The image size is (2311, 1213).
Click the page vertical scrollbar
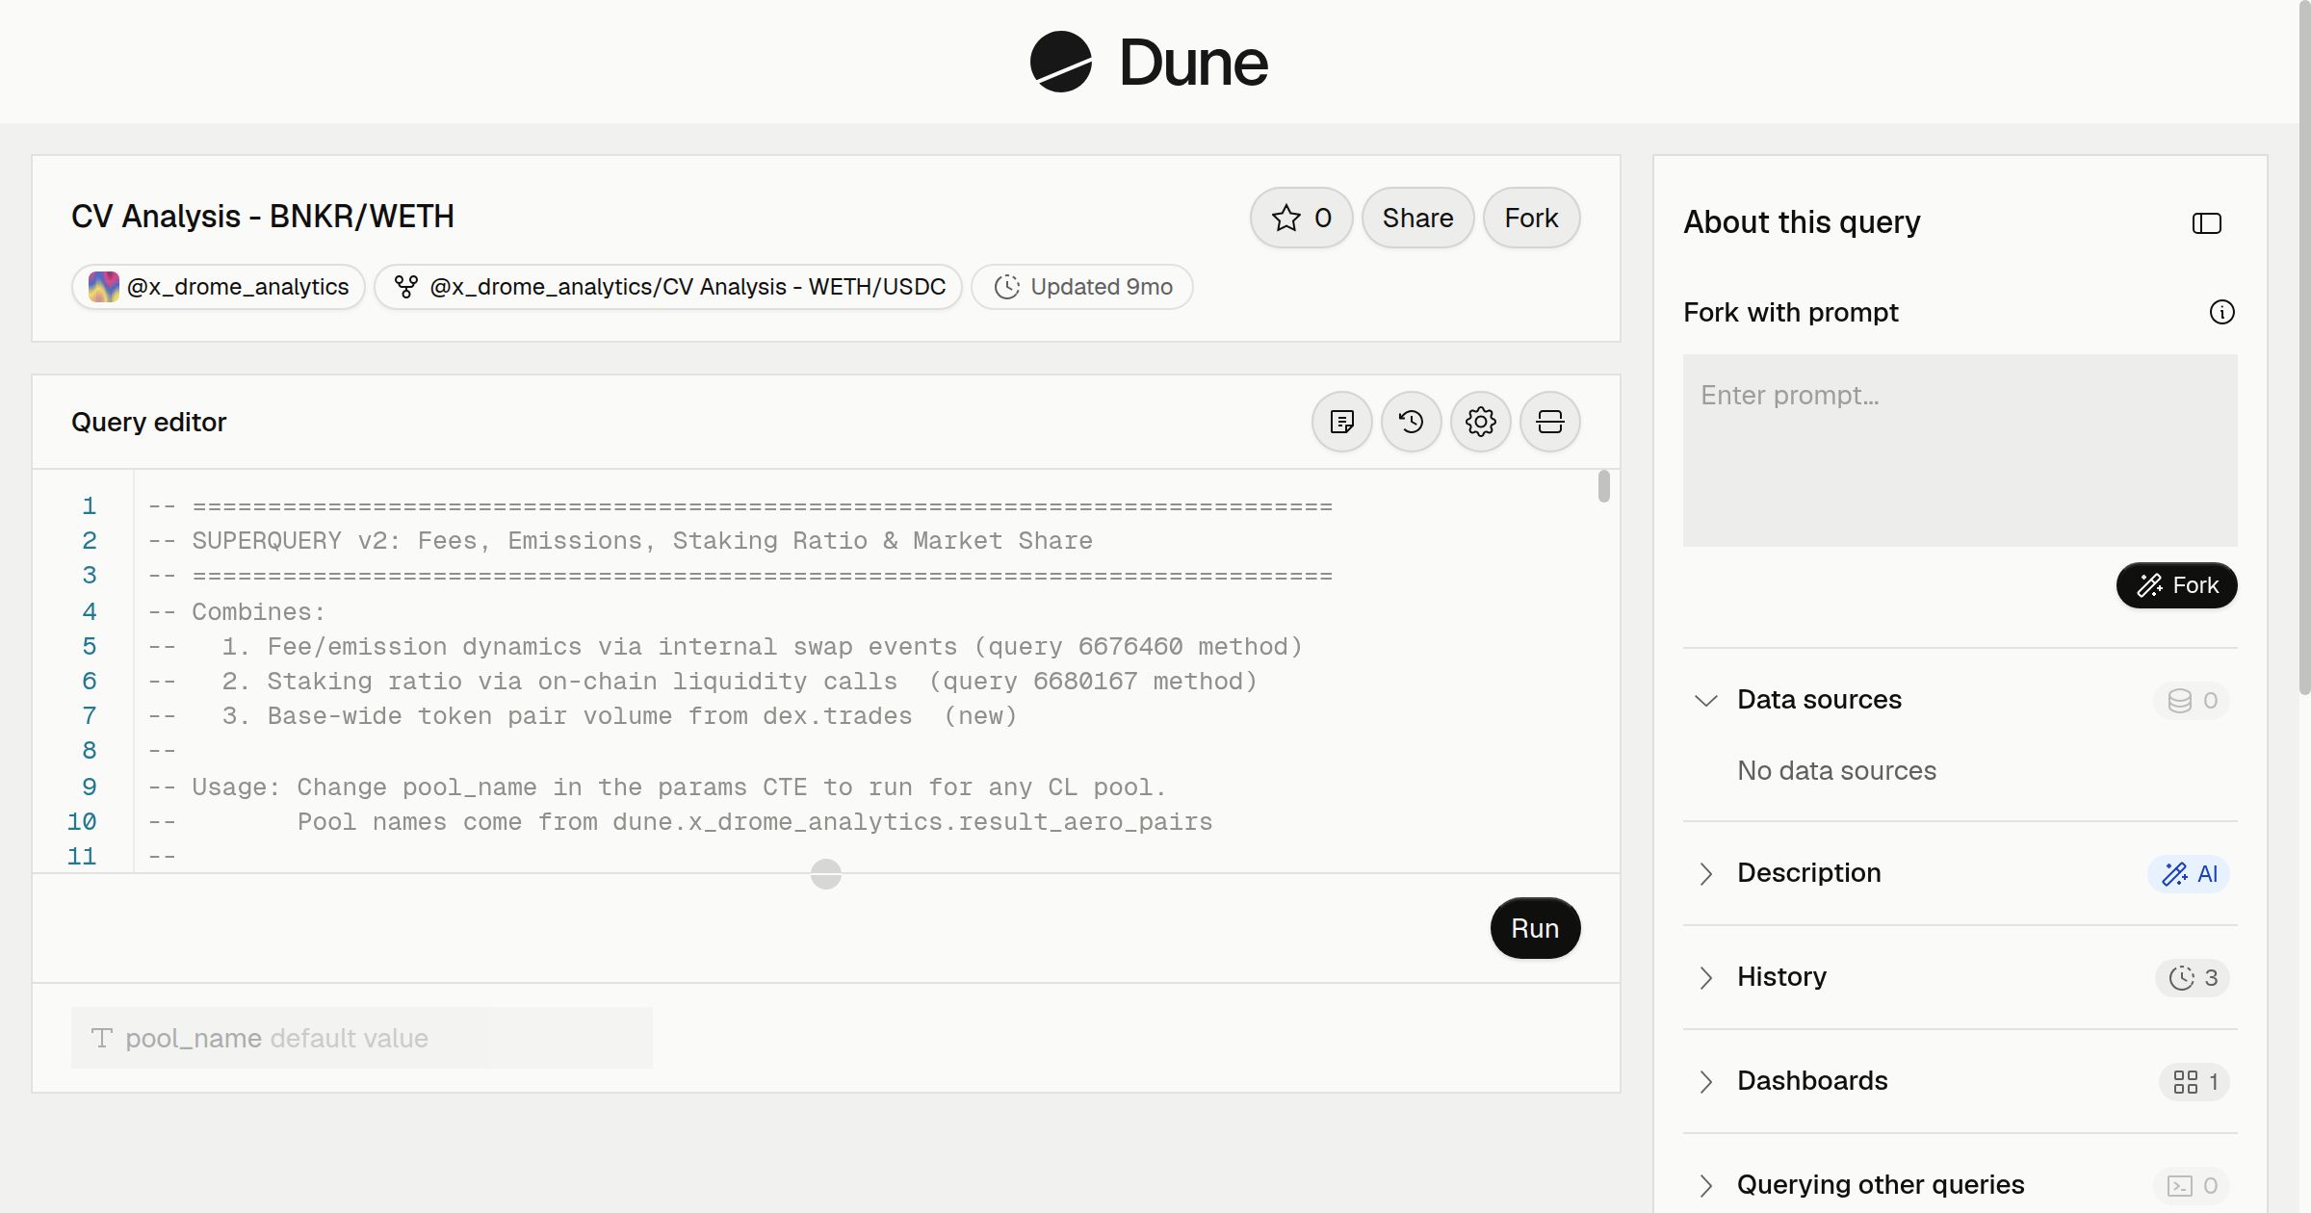(x=2304, y=347)
